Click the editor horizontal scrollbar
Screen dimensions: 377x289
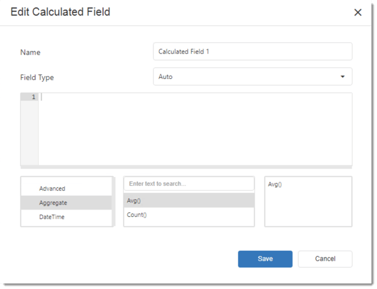click(x=186, y=167)
